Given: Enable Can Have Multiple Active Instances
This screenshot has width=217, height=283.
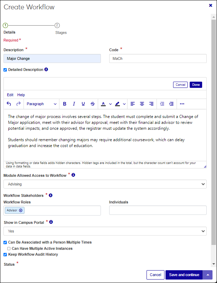Looking at the screenshot, I should click(9, 248).
